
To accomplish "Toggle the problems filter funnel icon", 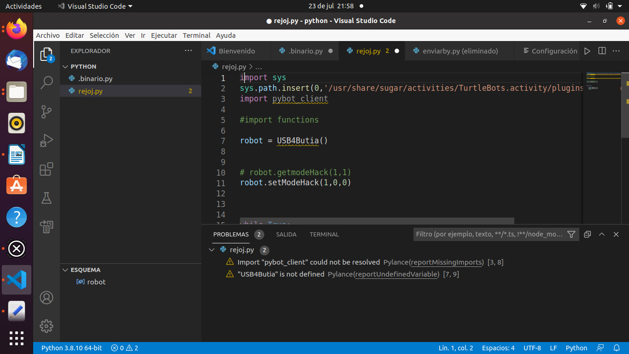I will tap(571, 234).
